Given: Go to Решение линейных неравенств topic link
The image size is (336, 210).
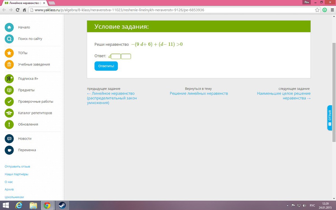Looking at the screenshot, I should point(199,94).
